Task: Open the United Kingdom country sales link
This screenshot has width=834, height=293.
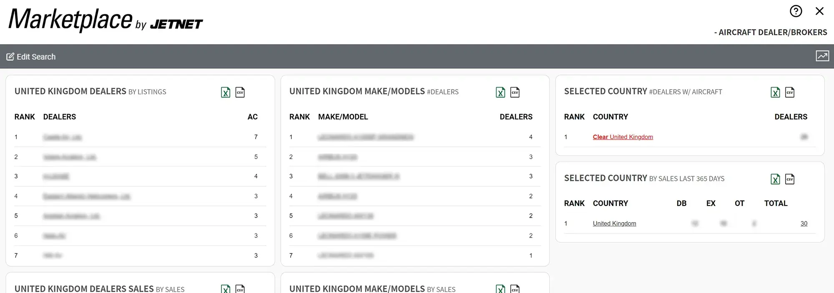Action: [614, 224]
